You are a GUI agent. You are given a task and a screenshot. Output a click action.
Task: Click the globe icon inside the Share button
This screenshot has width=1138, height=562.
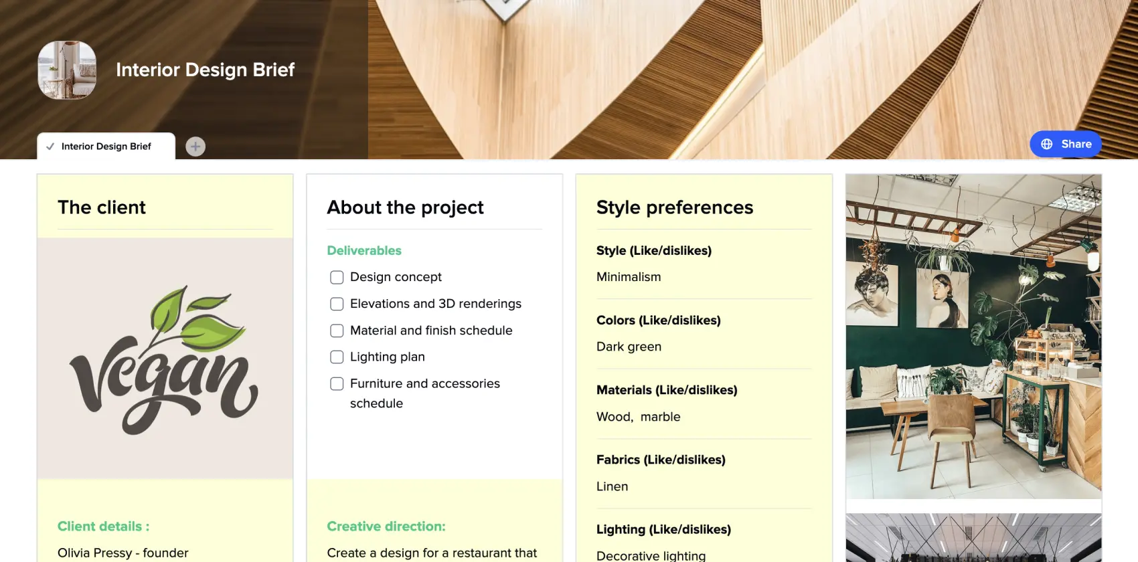(x=1046, y=144)
